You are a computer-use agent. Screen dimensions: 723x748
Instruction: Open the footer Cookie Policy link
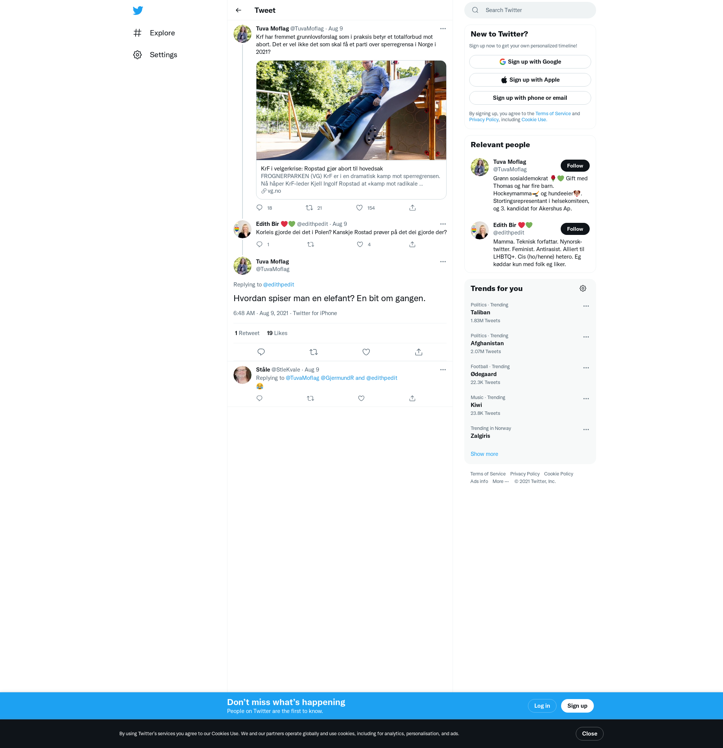[x=558, y=474]
